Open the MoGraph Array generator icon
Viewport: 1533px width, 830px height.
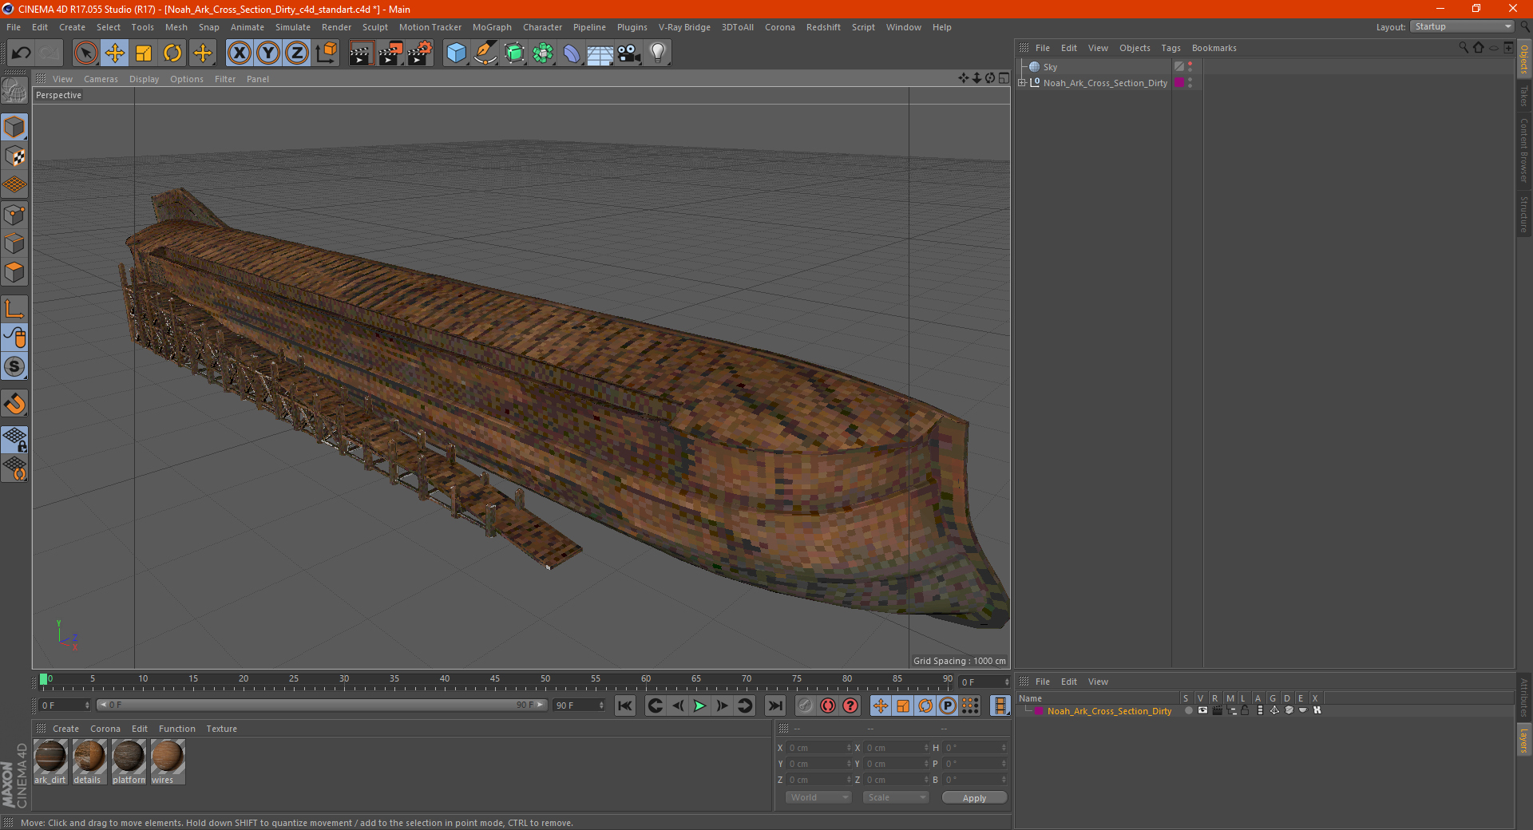pyautogui.click(x=543, y=53)
